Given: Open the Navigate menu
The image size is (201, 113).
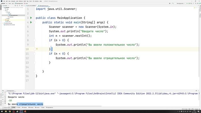Looking at the screenshot, I should pos(13,1).
